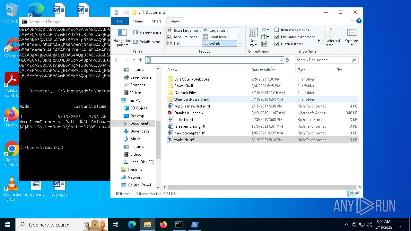Go back with the Back arrow
Viewport: 411px width, 231px height.
117,60
